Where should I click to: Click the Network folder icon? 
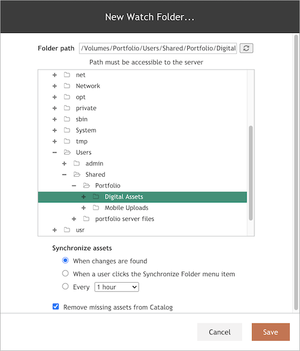67,86
